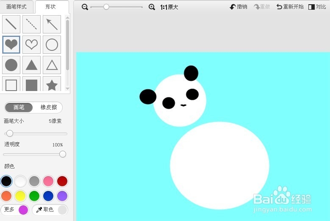
Task: Reset view with 1:1原大 button
Action: pyautogui.click(x=169, y=7)
